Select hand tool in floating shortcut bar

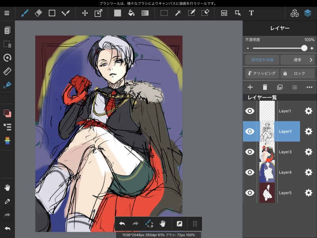[x=162, y=224]
